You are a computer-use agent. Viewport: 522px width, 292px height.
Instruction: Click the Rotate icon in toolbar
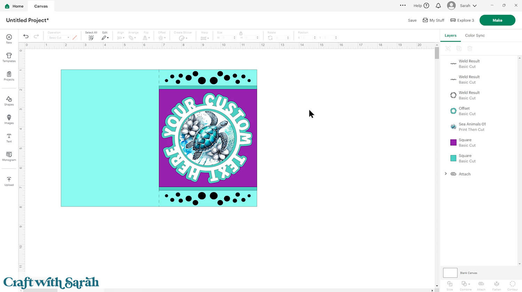[270, 38]
